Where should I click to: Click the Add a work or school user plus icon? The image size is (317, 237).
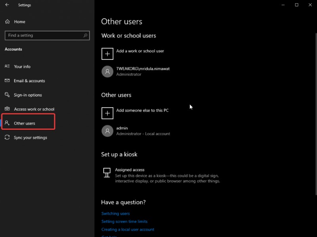[x=107, y=53]
